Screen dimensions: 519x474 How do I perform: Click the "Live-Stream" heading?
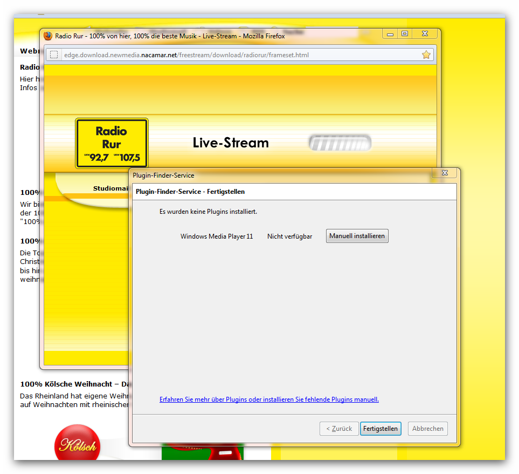tap(231, 143)
